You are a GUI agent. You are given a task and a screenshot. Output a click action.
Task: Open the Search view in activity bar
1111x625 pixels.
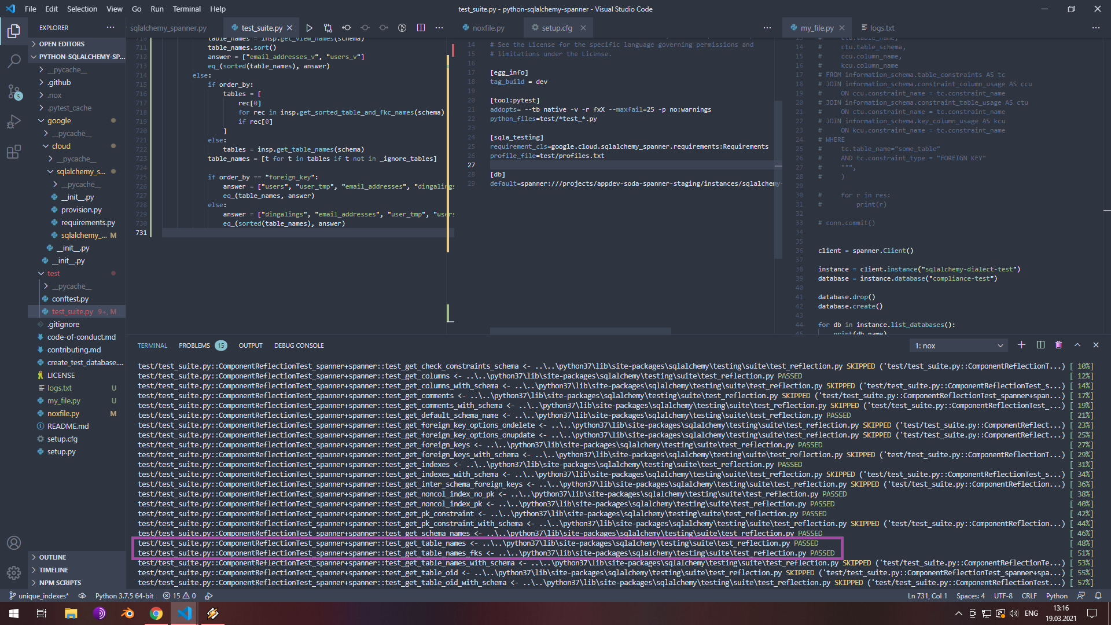pos(14,61)
